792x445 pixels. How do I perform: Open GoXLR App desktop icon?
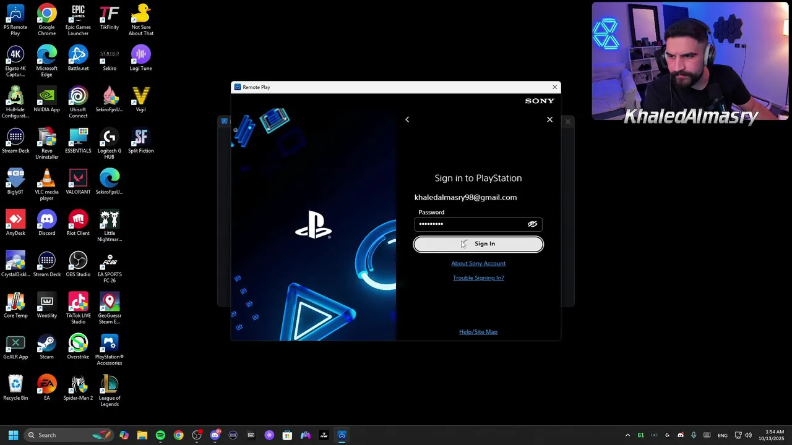tap(15, 347)
